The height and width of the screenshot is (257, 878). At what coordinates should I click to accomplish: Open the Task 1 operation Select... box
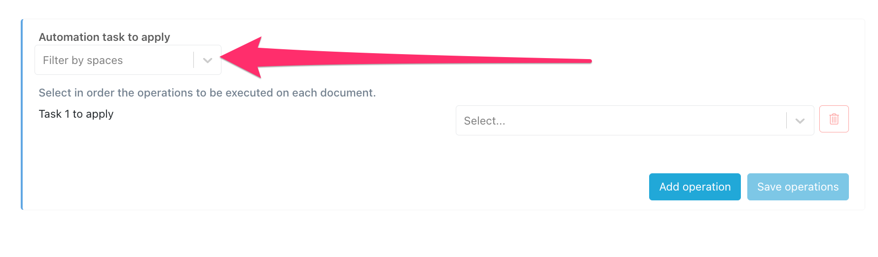pos(634,121)
